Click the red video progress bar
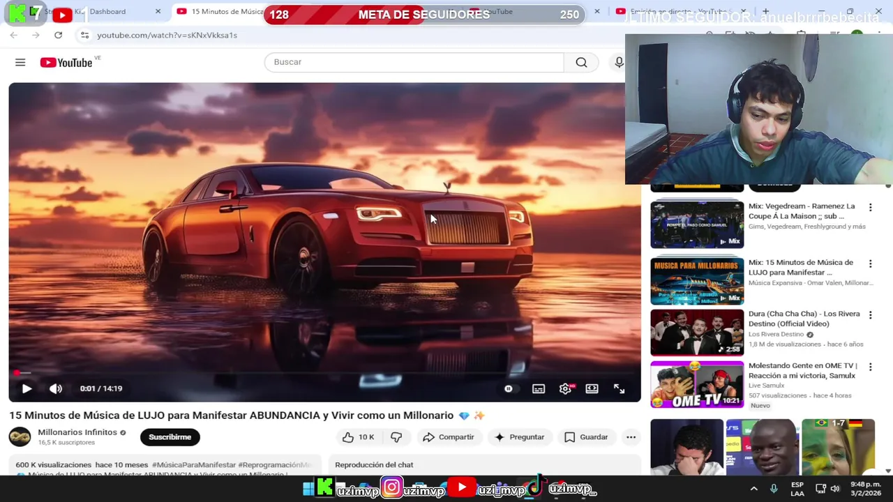The height and width of the screenshot is (502, 893). [324, 373]
